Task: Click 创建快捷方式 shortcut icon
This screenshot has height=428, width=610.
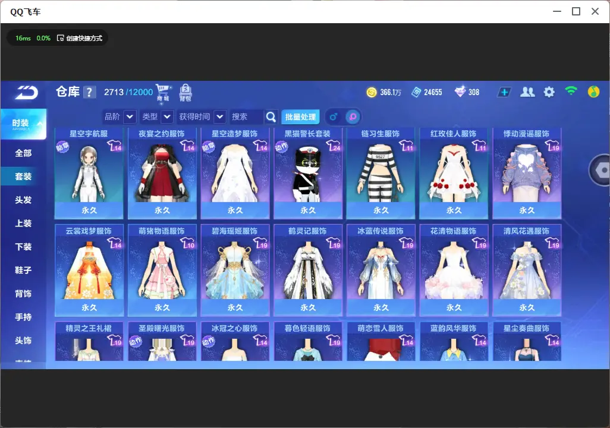Action: pos(60,38)
